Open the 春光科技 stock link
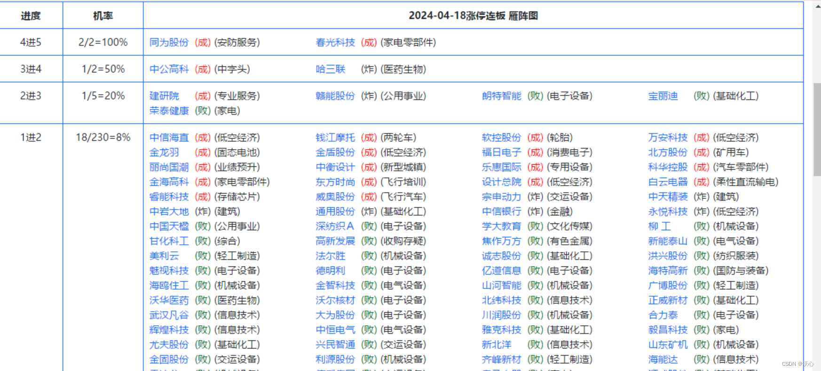This screenshot has height=371, width=821. (335, 42)
